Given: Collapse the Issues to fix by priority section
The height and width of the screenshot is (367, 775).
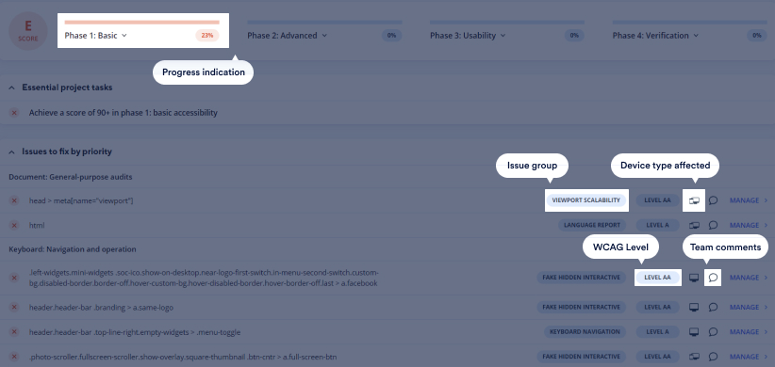Looking at the screenshot, I should (12, 152).
